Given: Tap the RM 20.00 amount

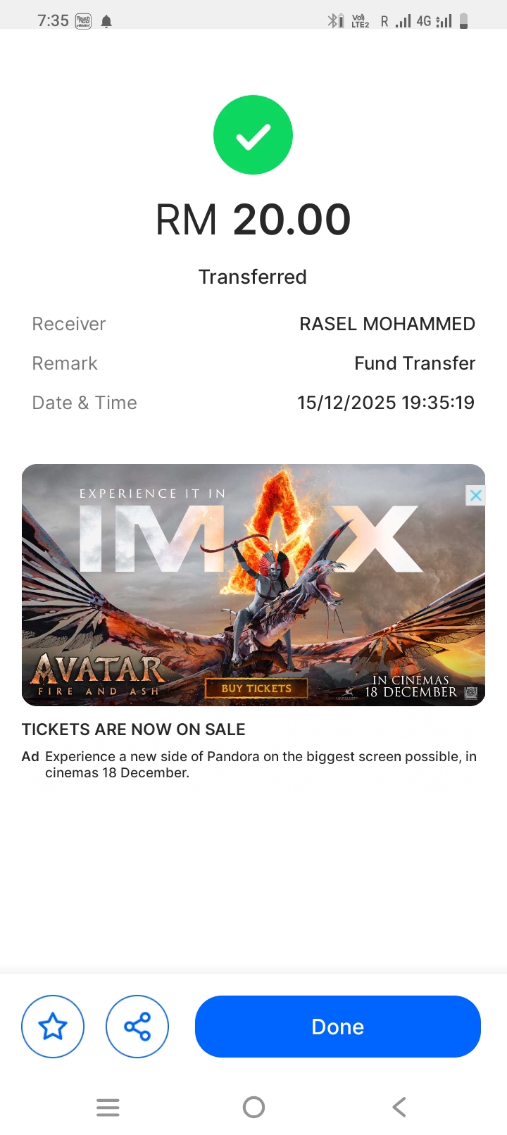Looking at the screenshot, I should (253, 219).
